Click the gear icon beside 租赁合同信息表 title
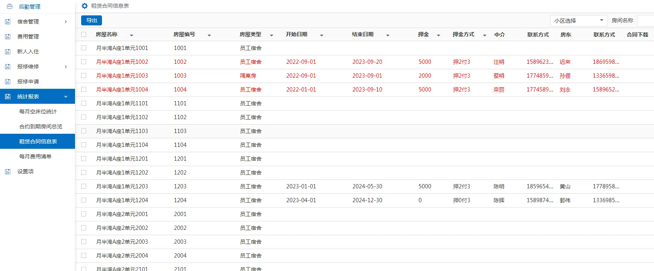This screenshot has height=271, width=654. (x=85, y=6)
